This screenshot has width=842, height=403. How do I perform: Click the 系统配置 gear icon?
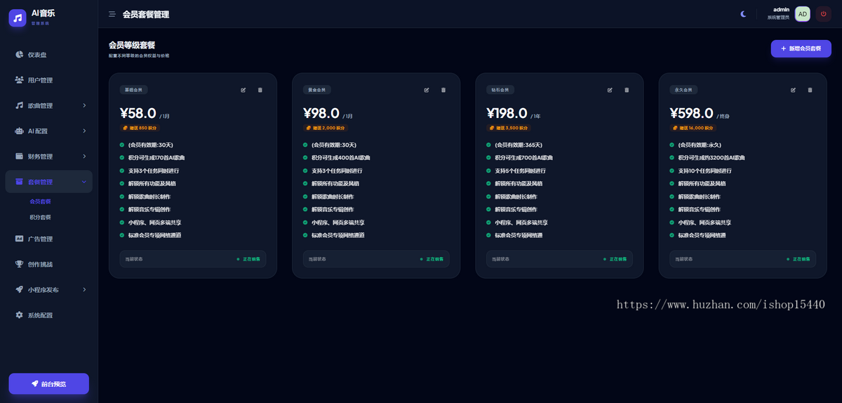(20, 315)
